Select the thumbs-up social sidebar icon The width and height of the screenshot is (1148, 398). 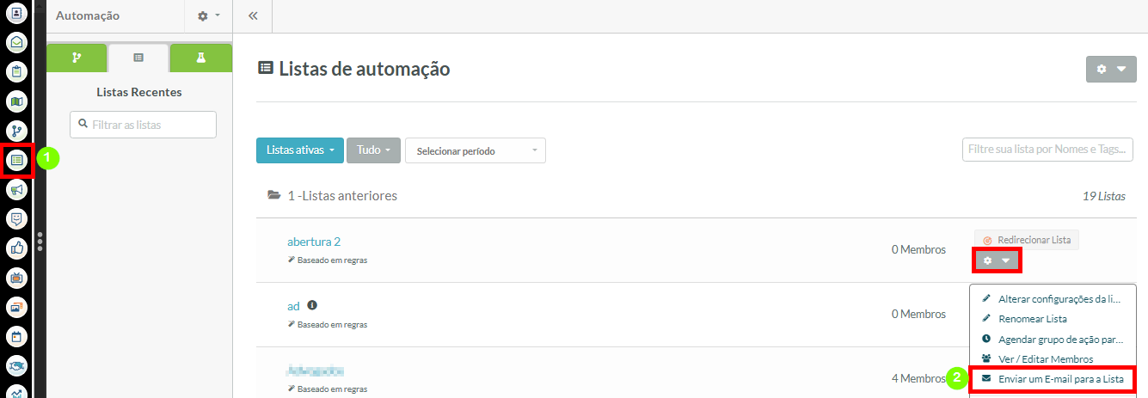[x=17, y=248]
